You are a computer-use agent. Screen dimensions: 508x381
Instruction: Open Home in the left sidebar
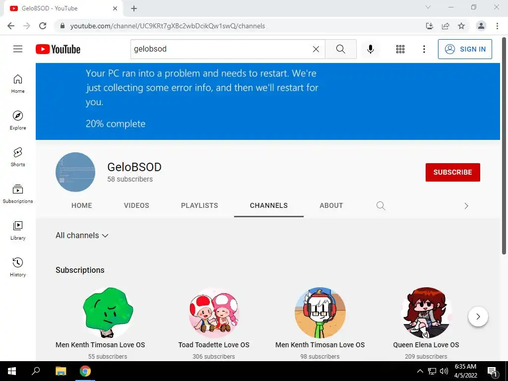pyautogui.click(x=18, y=83)
